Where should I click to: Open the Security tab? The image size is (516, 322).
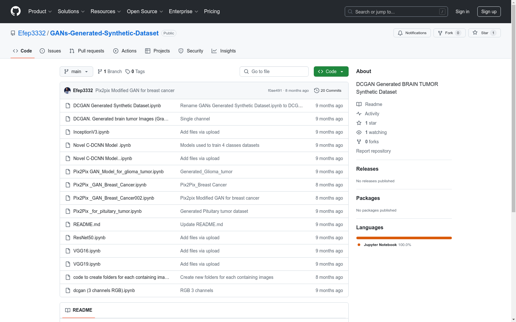point(191,51)
